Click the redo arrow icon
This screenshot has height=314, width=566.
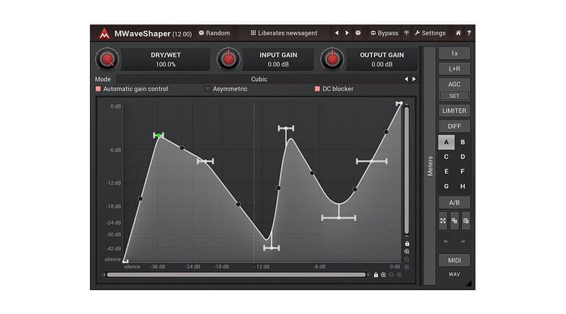coord(463,242)
